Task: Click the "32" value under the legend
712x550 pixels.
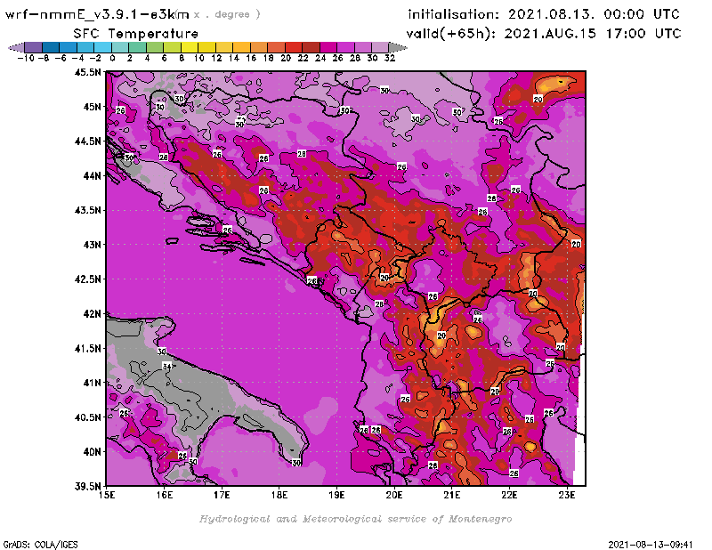Action: click(x=390, y=58)
